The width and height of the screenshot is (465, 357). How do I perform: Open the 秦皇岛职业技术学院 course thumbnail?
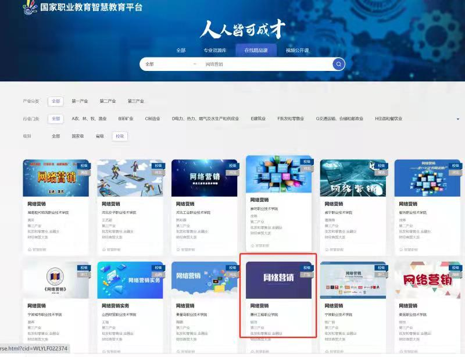[205, 280]
